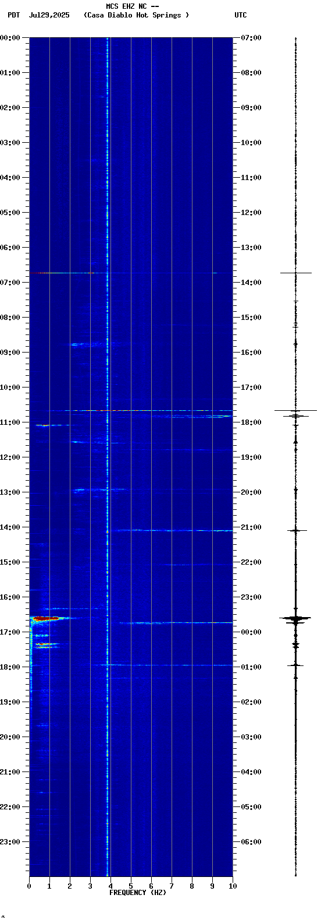
Task: Select "05:00" on the PDT time axis
Action: [x=10, y=213]
